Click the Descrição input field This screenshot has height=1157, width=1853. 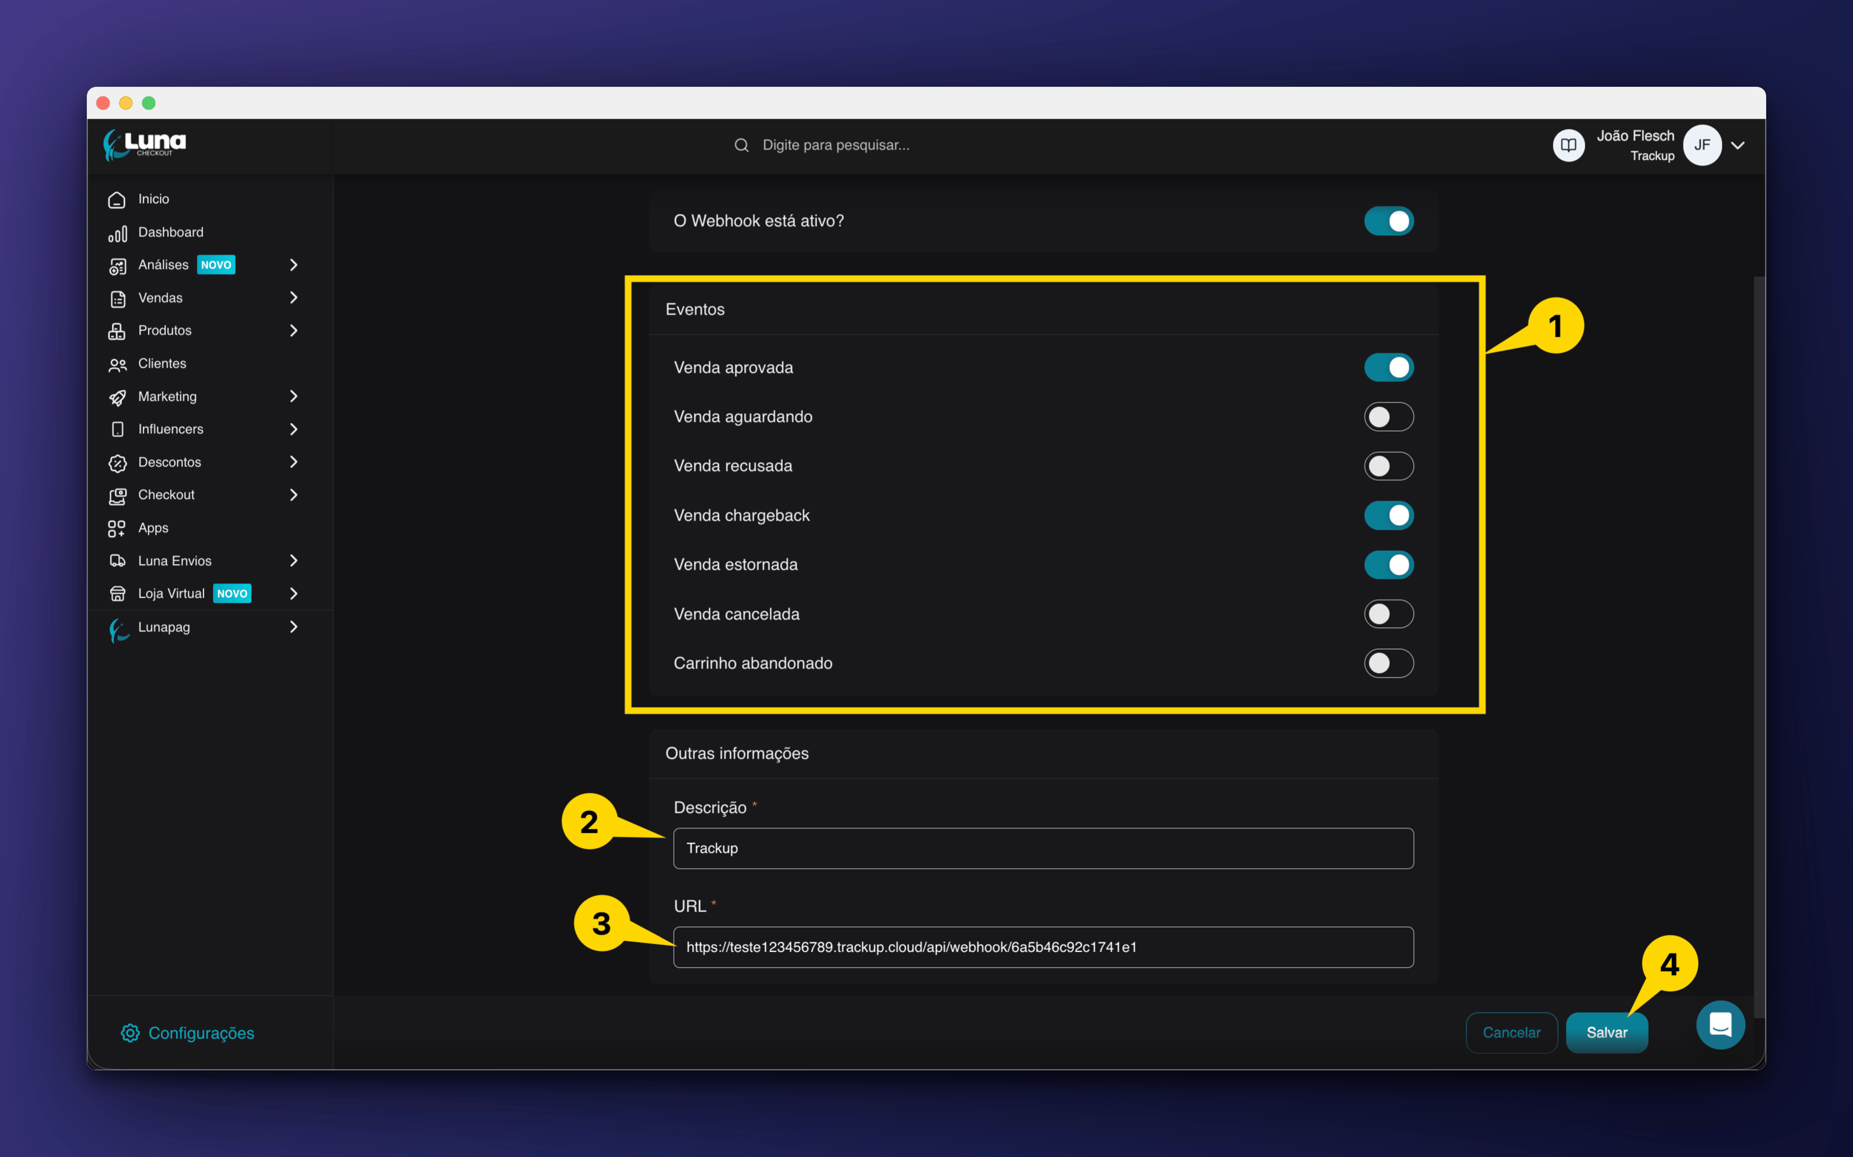pos(1043,849)
